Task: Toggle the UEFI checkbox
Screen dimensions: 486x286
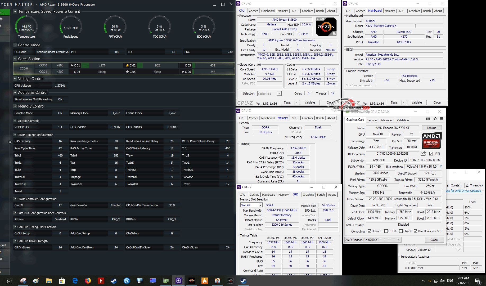Action: (x=431, y=154)
